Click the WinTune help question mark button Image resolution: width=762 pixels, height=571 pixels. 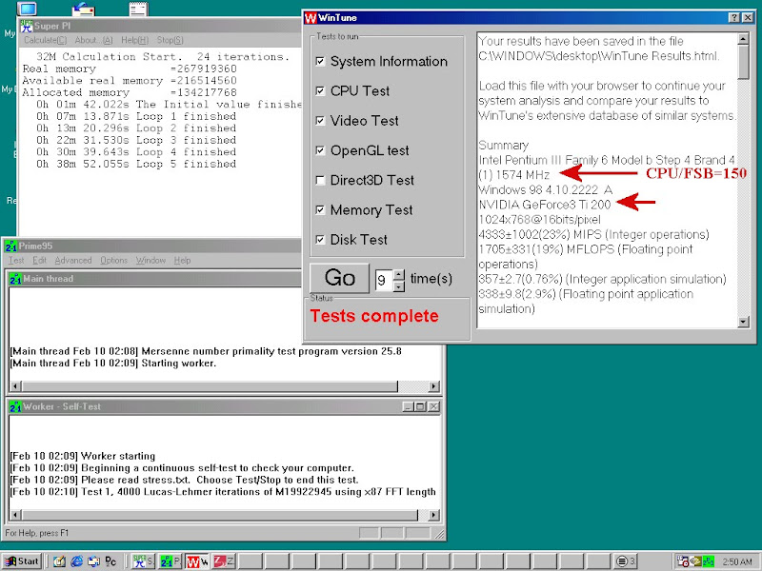click(734, 18)
